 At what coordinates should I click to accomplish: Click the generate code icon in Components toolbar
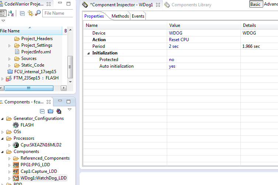(x=59, y=111)
